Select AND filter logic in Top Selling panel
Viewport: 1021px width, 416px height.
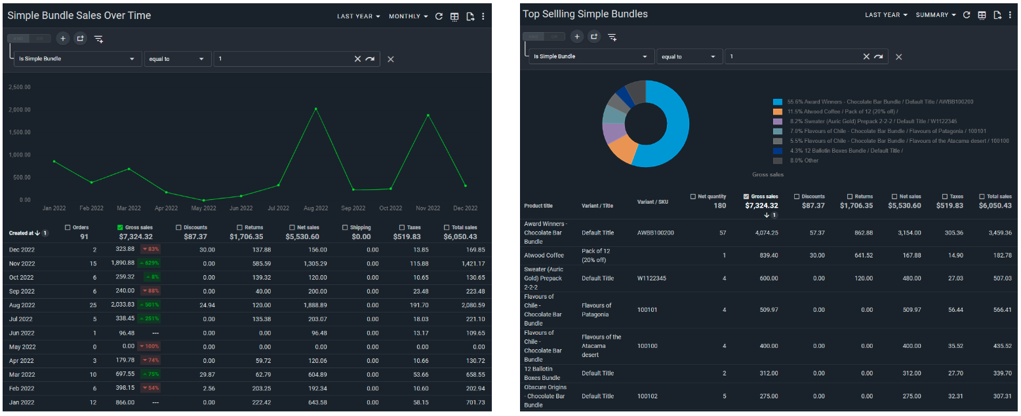pyautogui.click(x=534, y=37)
